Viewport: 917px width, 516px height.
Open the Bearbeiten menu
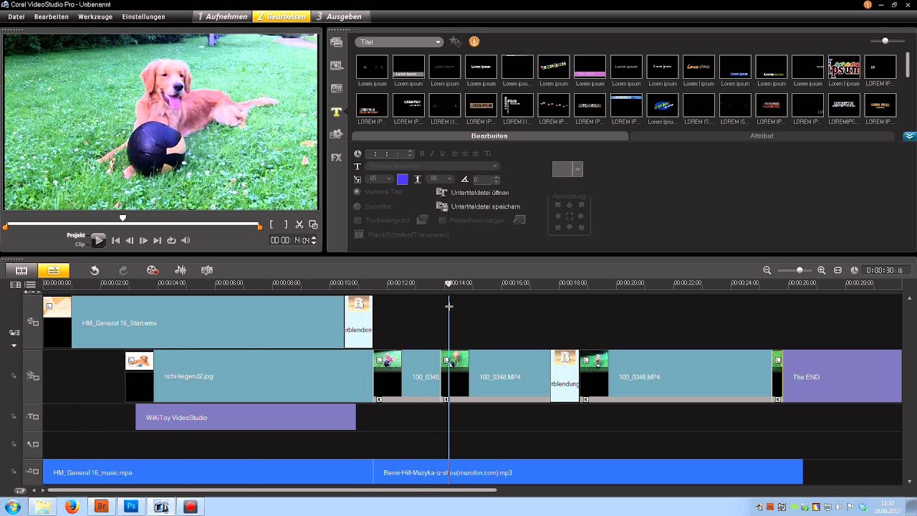[x=52, y=16]
